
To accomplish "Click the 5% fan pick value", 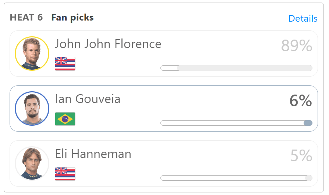I will click(x=301, y=156).
